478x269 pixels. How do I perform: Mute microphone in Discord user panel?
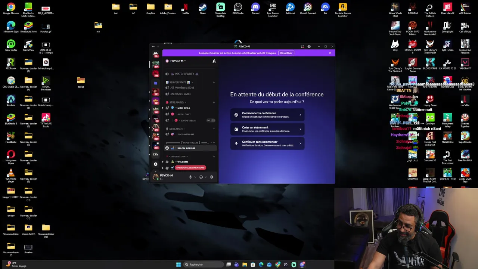click(x=190, y=177)
